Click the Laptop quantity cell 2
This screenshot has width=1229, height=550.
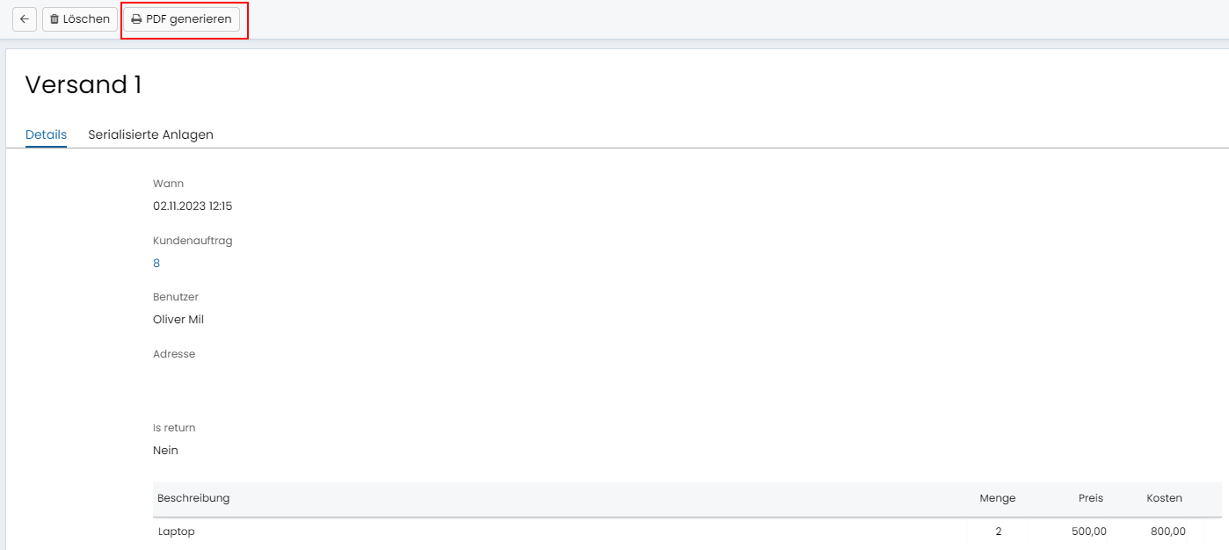pos(999,532)
